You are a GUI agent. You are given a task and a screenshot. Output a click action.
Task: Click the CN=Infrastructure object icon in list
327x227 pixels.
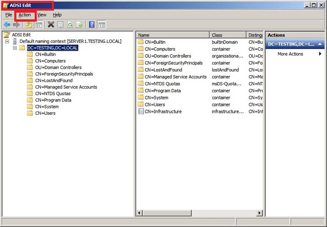pos(141,111)
